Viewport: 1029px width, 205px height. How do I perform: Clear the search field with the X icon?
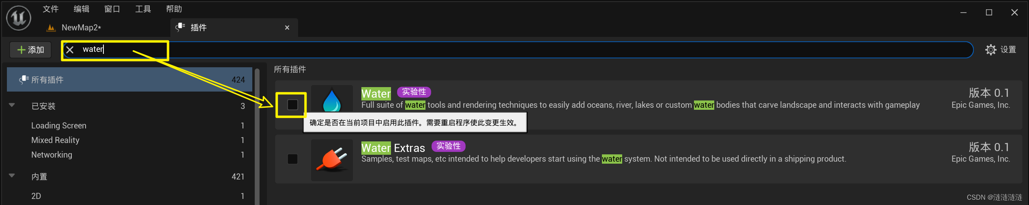coord(70,50)
